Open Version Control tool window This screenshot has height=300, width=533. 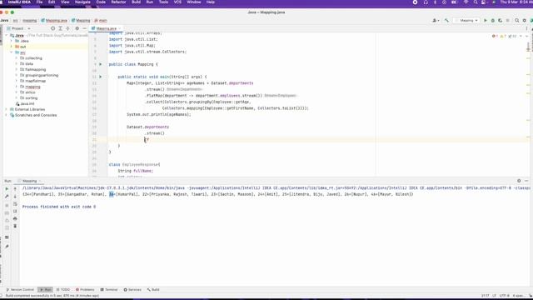[20, 290]
